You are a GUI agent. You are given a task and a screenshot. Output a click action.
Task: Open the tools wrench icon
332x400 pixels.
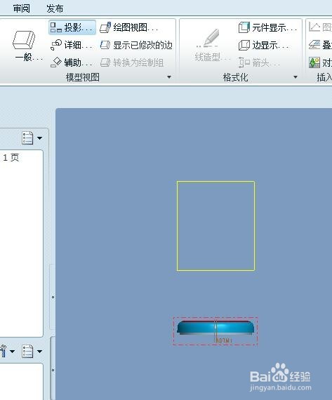(3, 352)
